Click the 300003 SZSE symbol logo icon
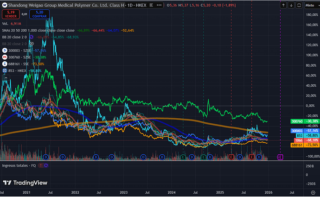The height and width of the screenshot is (197, 320). point(5,51)
